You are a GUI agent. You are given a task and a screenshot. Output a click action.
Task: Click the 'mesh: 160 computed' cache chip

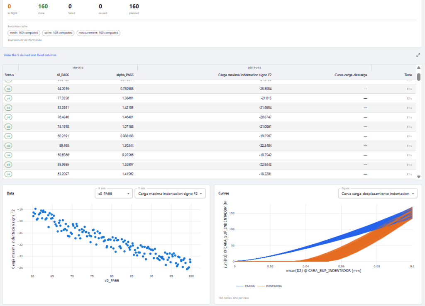24,33
